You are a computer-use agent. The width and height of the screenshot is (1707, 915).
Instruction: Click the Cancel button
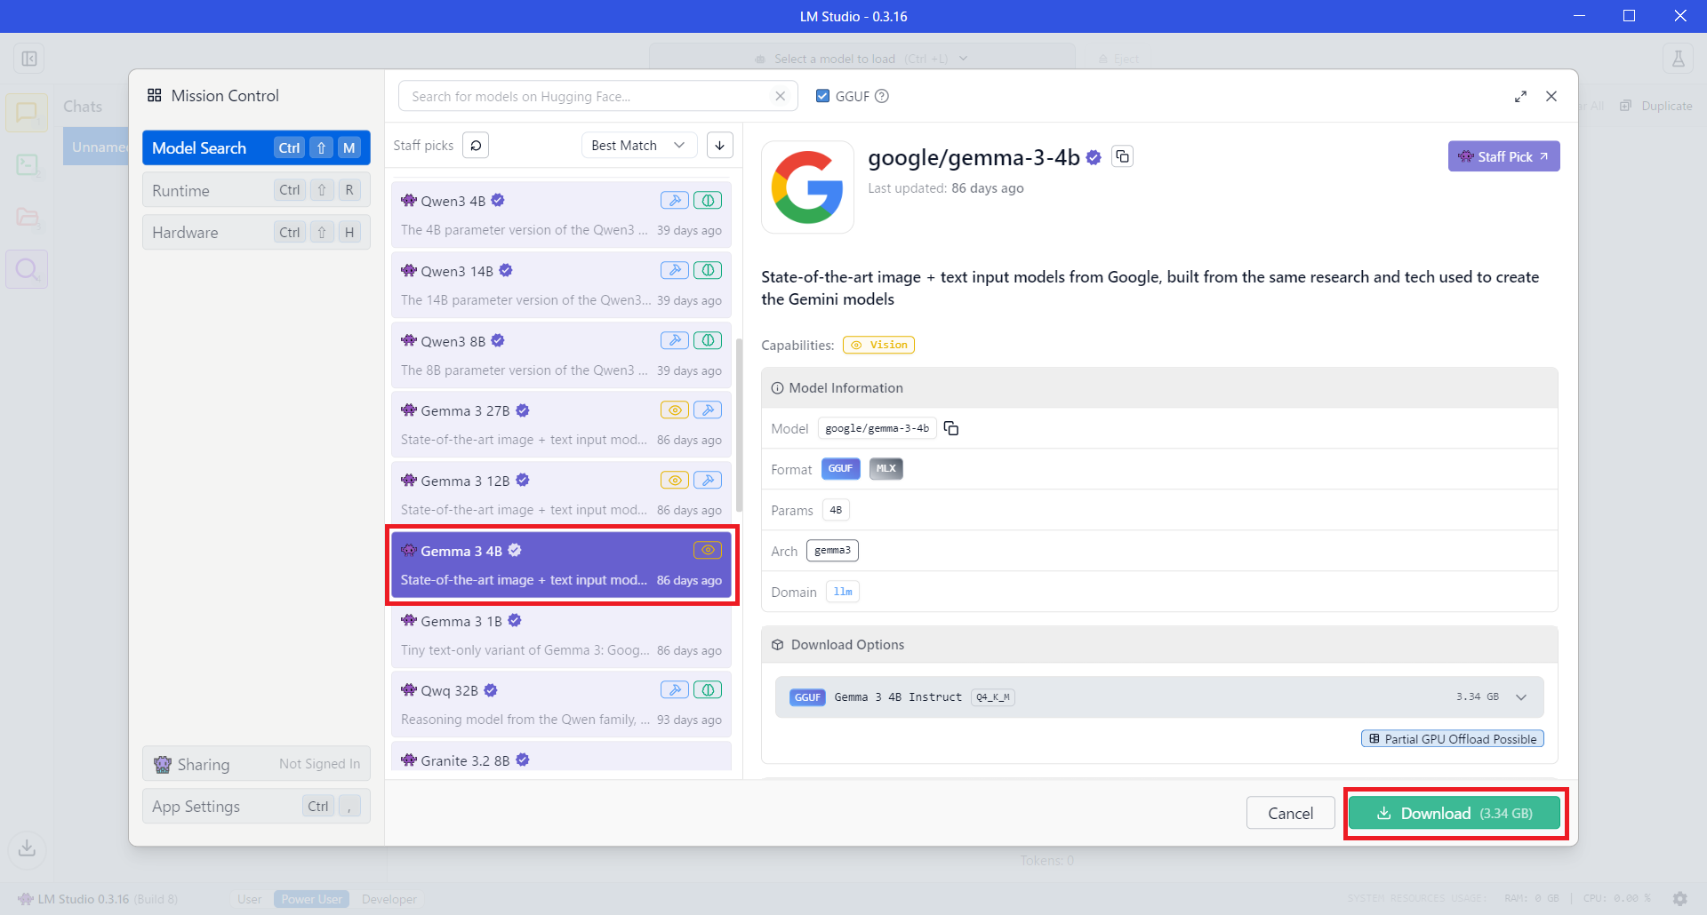(x=1290, y=813)
